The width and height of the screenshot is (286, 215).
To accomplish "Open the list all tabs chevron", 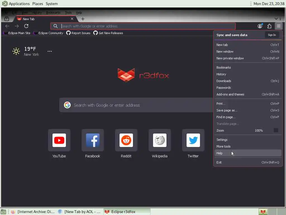I will click(276, 19).
